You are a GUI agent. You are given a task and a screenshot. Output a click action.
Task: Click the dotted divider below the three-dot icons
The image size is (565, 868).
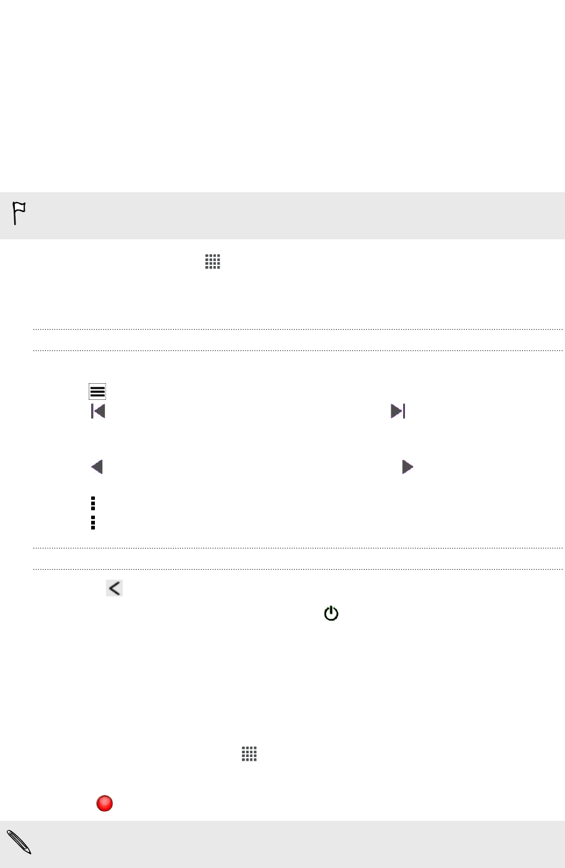(298, 548)
